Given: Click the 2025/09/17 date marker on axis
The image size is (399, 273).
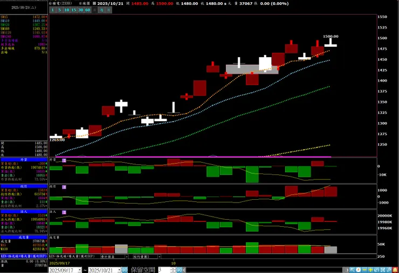Looking at the screenshot, I should point(59,263).
